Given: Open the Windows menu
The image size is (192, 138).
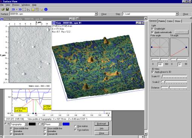Looking at the screenshot, I should (26, 5).
